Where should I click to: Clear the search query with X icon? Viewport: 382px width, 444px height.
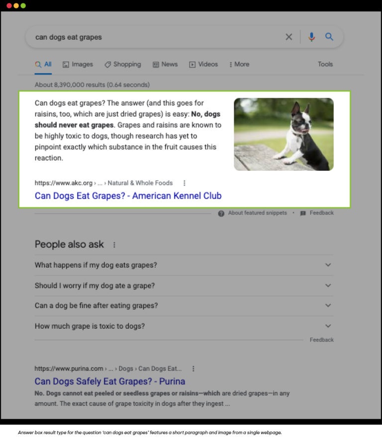click(288, 37)
